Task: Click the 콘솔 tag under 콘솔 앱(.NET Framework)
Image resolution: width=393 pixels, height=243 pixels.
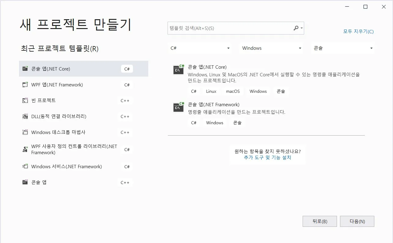Action: click(237, 123)
